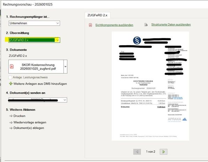Click the heading 5. Weitere Aktionen
The image size is (208, 162).
click(x=21, y=110)
